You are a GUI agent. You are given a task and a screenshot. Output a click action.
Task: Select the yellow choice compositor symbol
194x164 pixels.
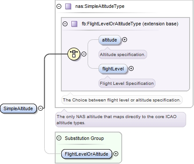pos(74,54)
